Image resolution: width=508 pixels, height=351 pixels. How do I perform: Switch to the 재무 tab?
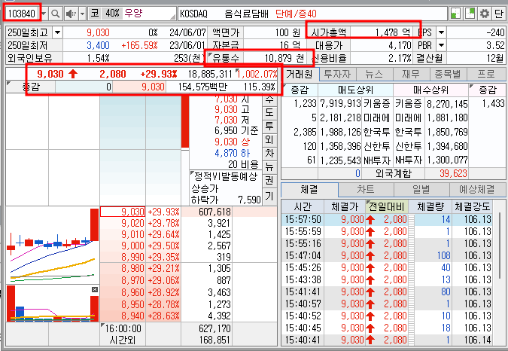point(411,75)
